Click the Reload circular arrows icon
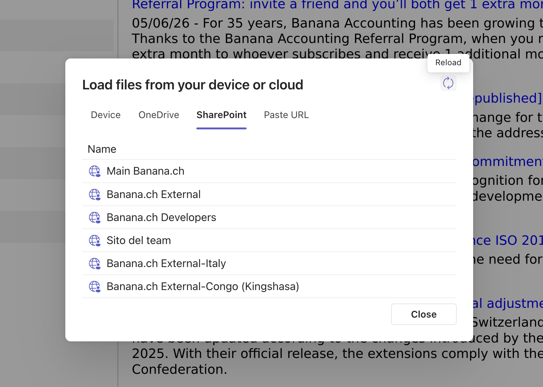 (448, 83)
